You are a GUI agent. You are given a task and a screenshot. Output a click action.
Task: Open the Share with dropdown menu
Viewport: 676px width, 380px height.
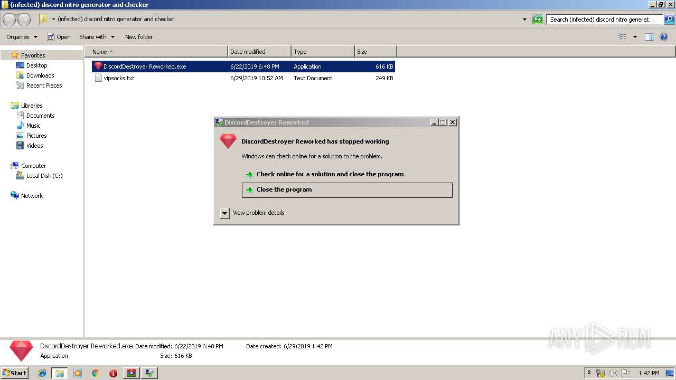[x=97, y=37]
